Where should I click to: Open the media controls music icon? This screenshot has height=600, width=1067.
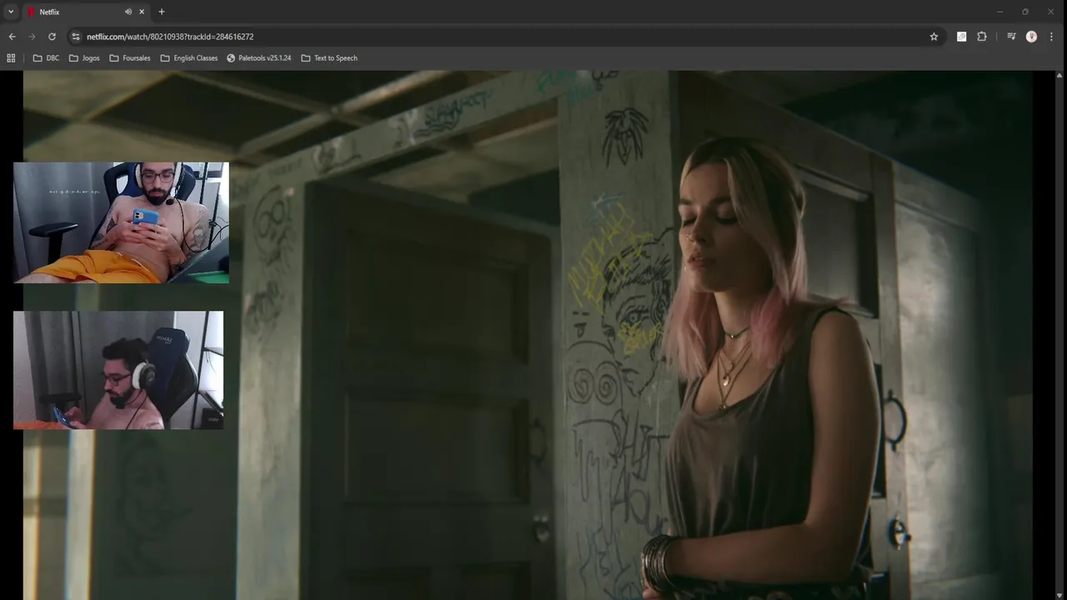[x=1011, y=37]
